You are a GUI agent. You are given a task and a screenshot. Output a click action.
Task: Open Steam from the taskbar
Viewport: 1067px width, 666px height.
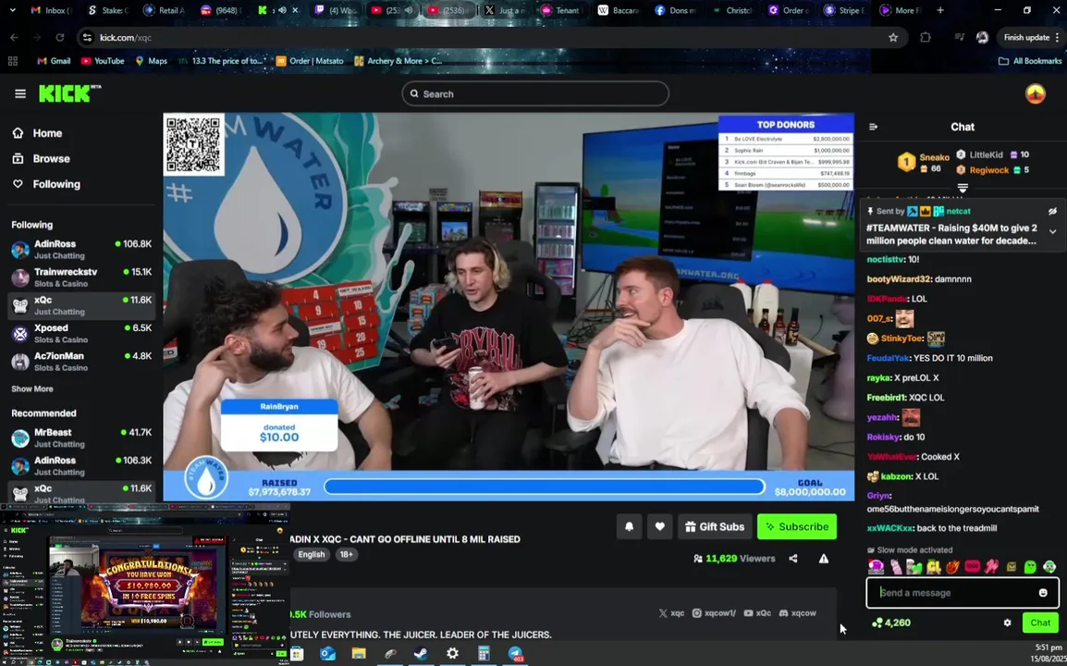[421, 654]
